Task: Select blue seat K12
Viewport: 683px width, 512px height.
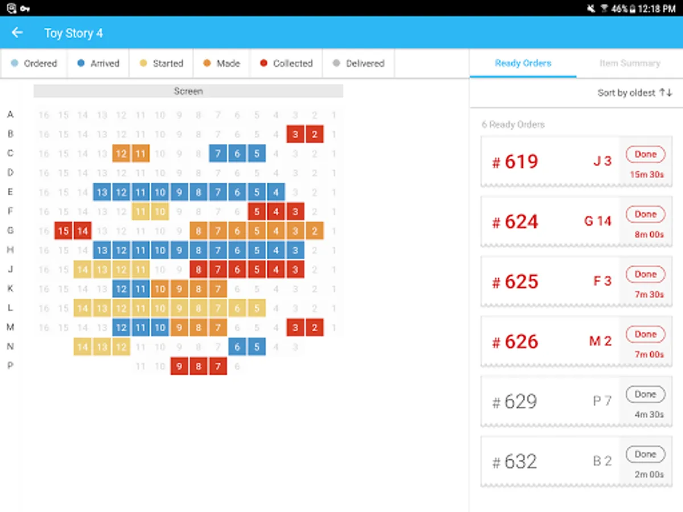Action: coord(121,289)
